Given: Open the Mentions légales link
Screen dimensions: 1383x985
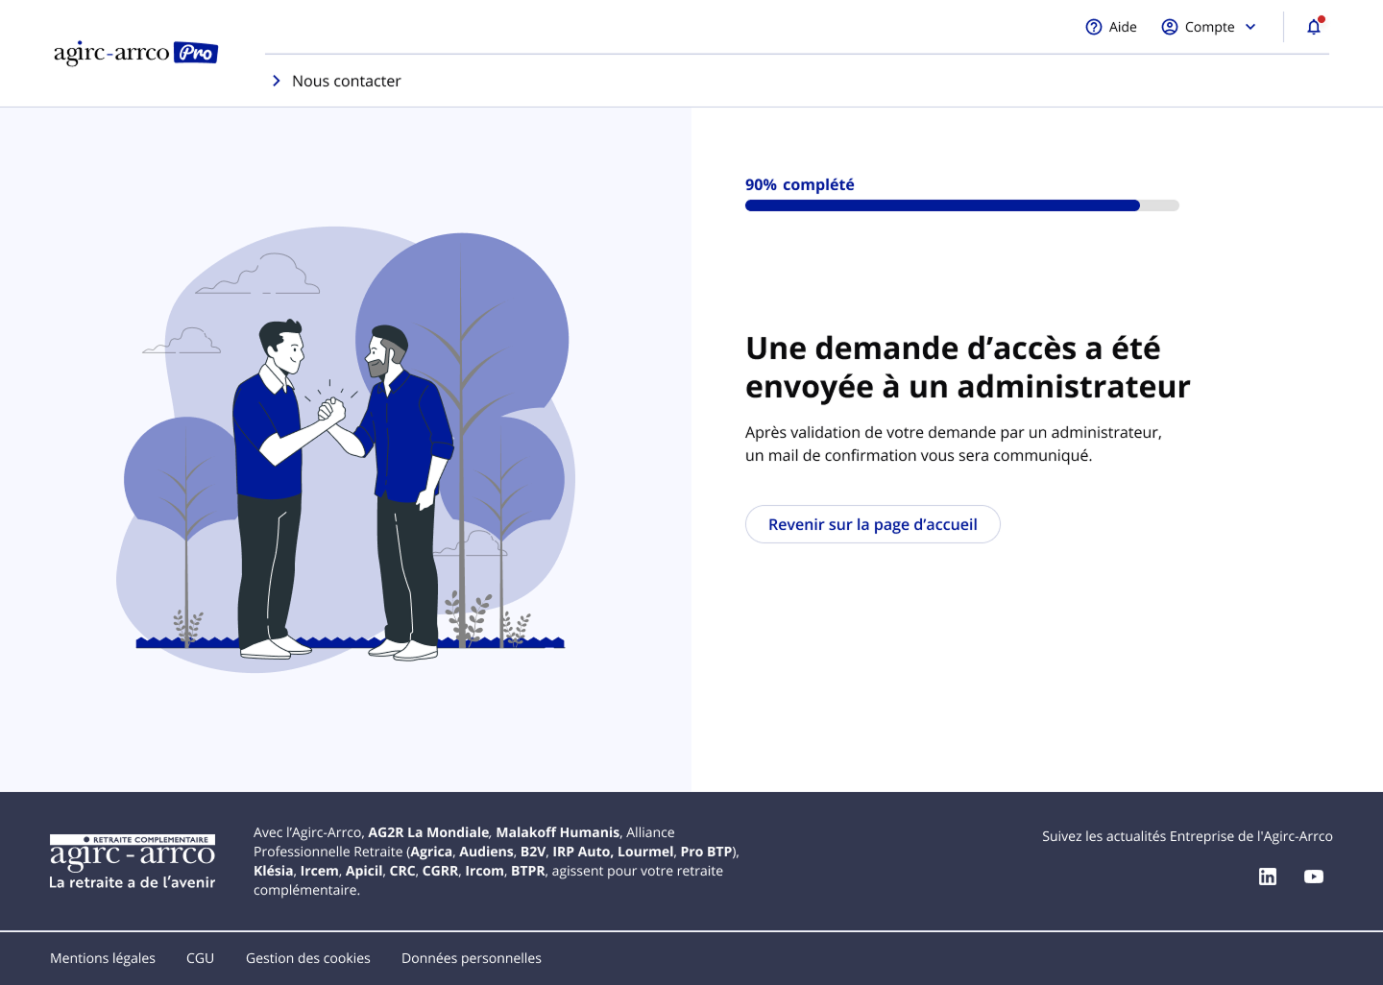Looking at the screenshot, I should 103,958.
